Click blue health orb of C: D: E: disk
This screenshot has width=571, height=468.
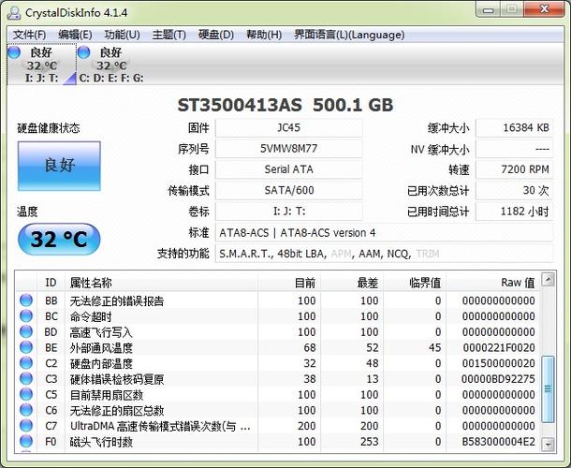(x=83, y=52)
